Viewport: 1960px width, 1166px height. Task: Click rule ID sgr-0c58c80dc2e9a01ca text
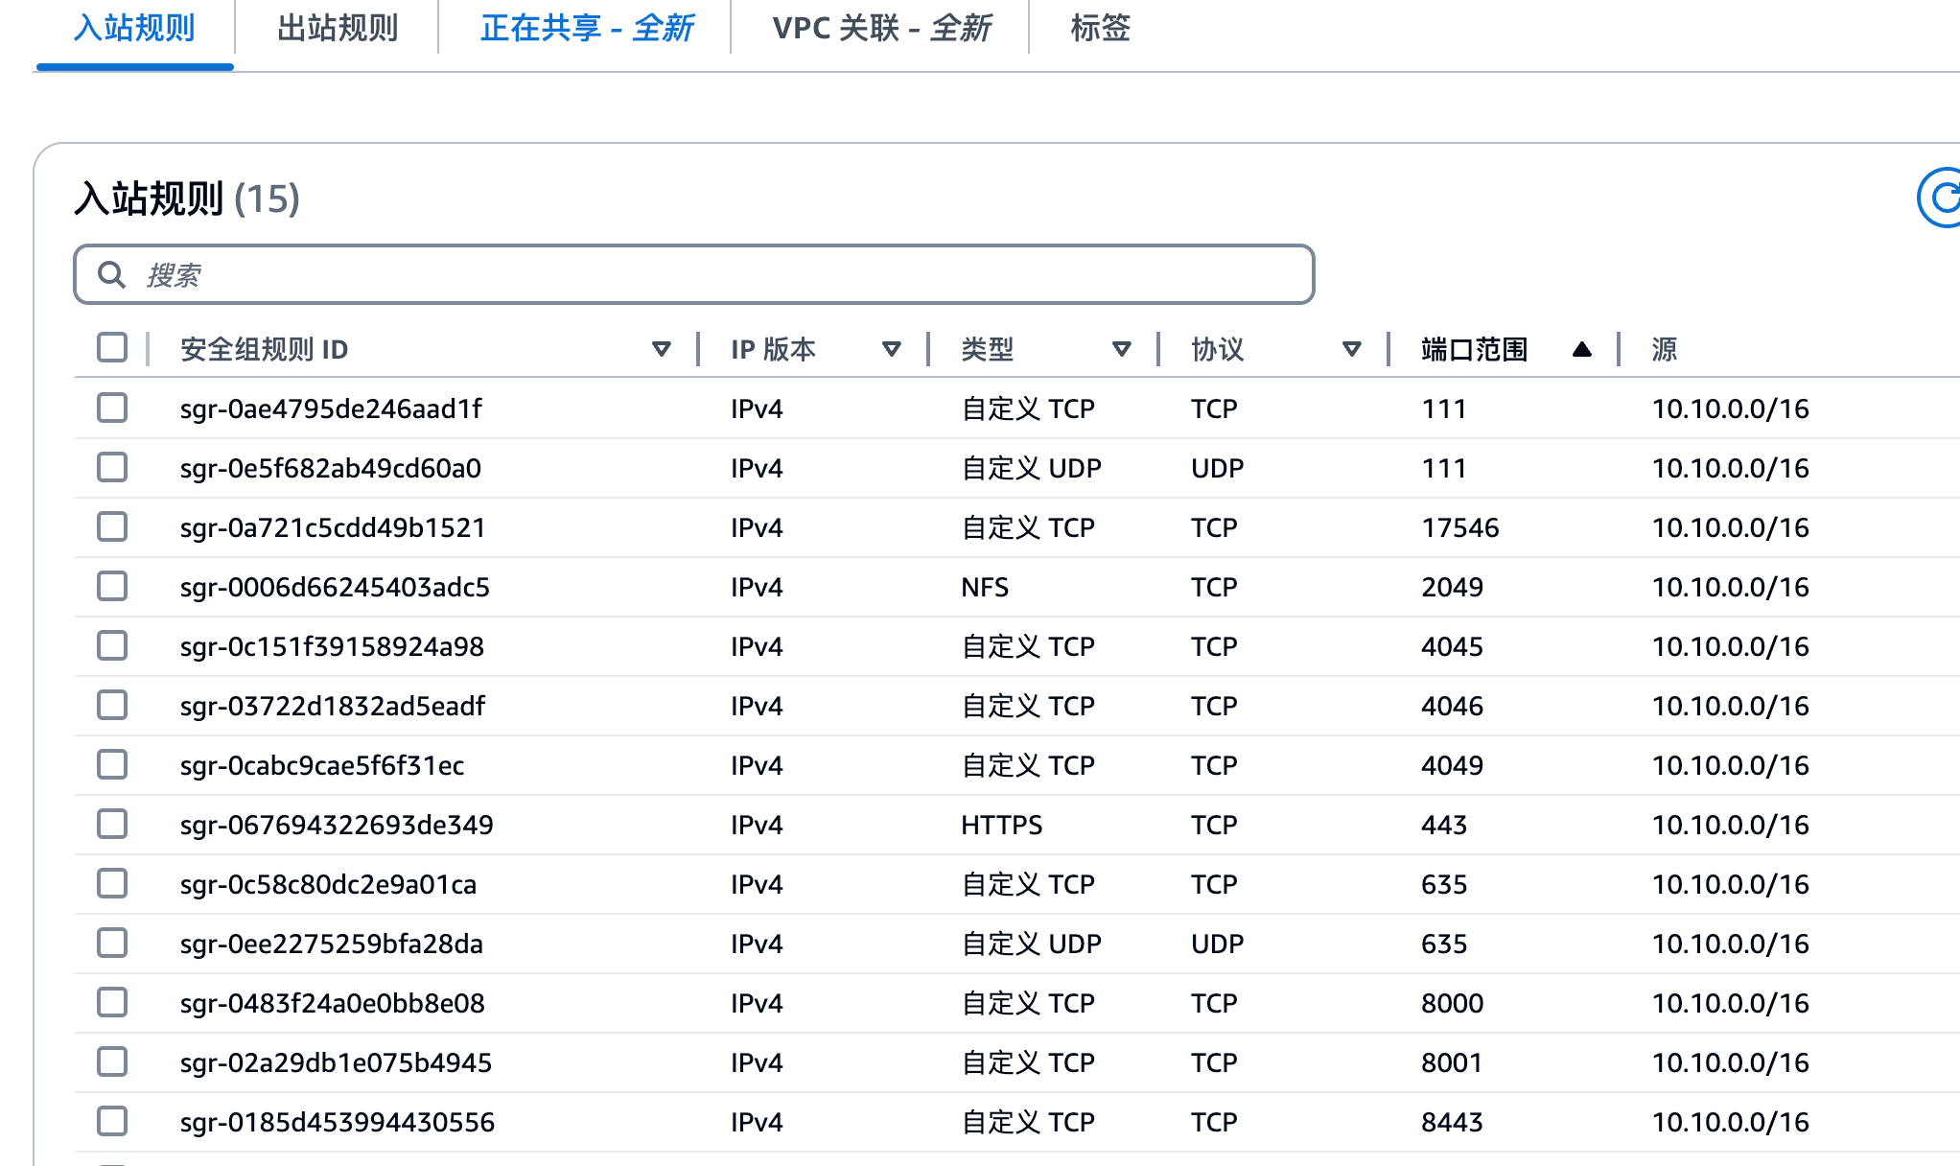328,884
